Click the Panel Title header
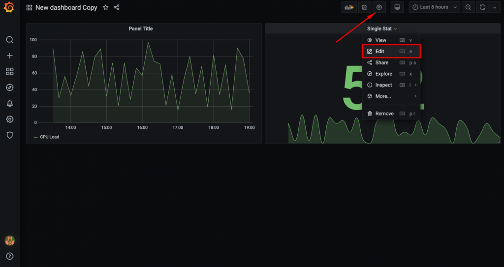The width and height of the screenshot is (504, 267). click(141, 29)
